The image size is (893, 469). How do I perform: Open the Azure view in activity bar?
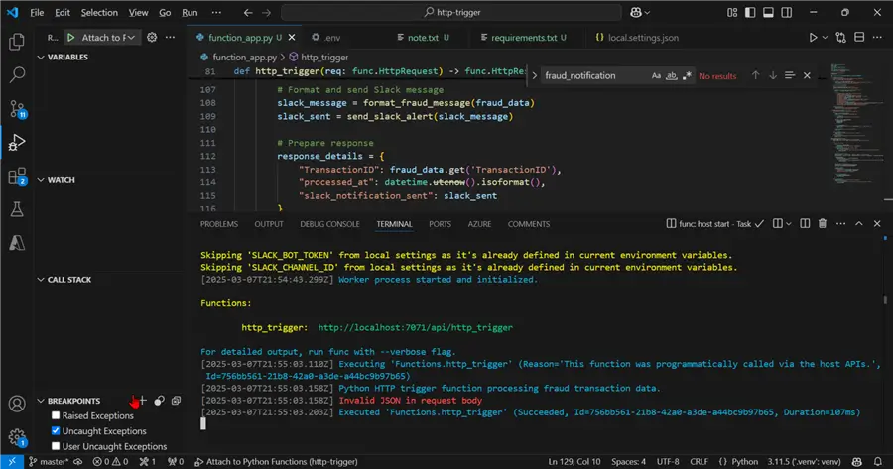[x=17, y=243]
